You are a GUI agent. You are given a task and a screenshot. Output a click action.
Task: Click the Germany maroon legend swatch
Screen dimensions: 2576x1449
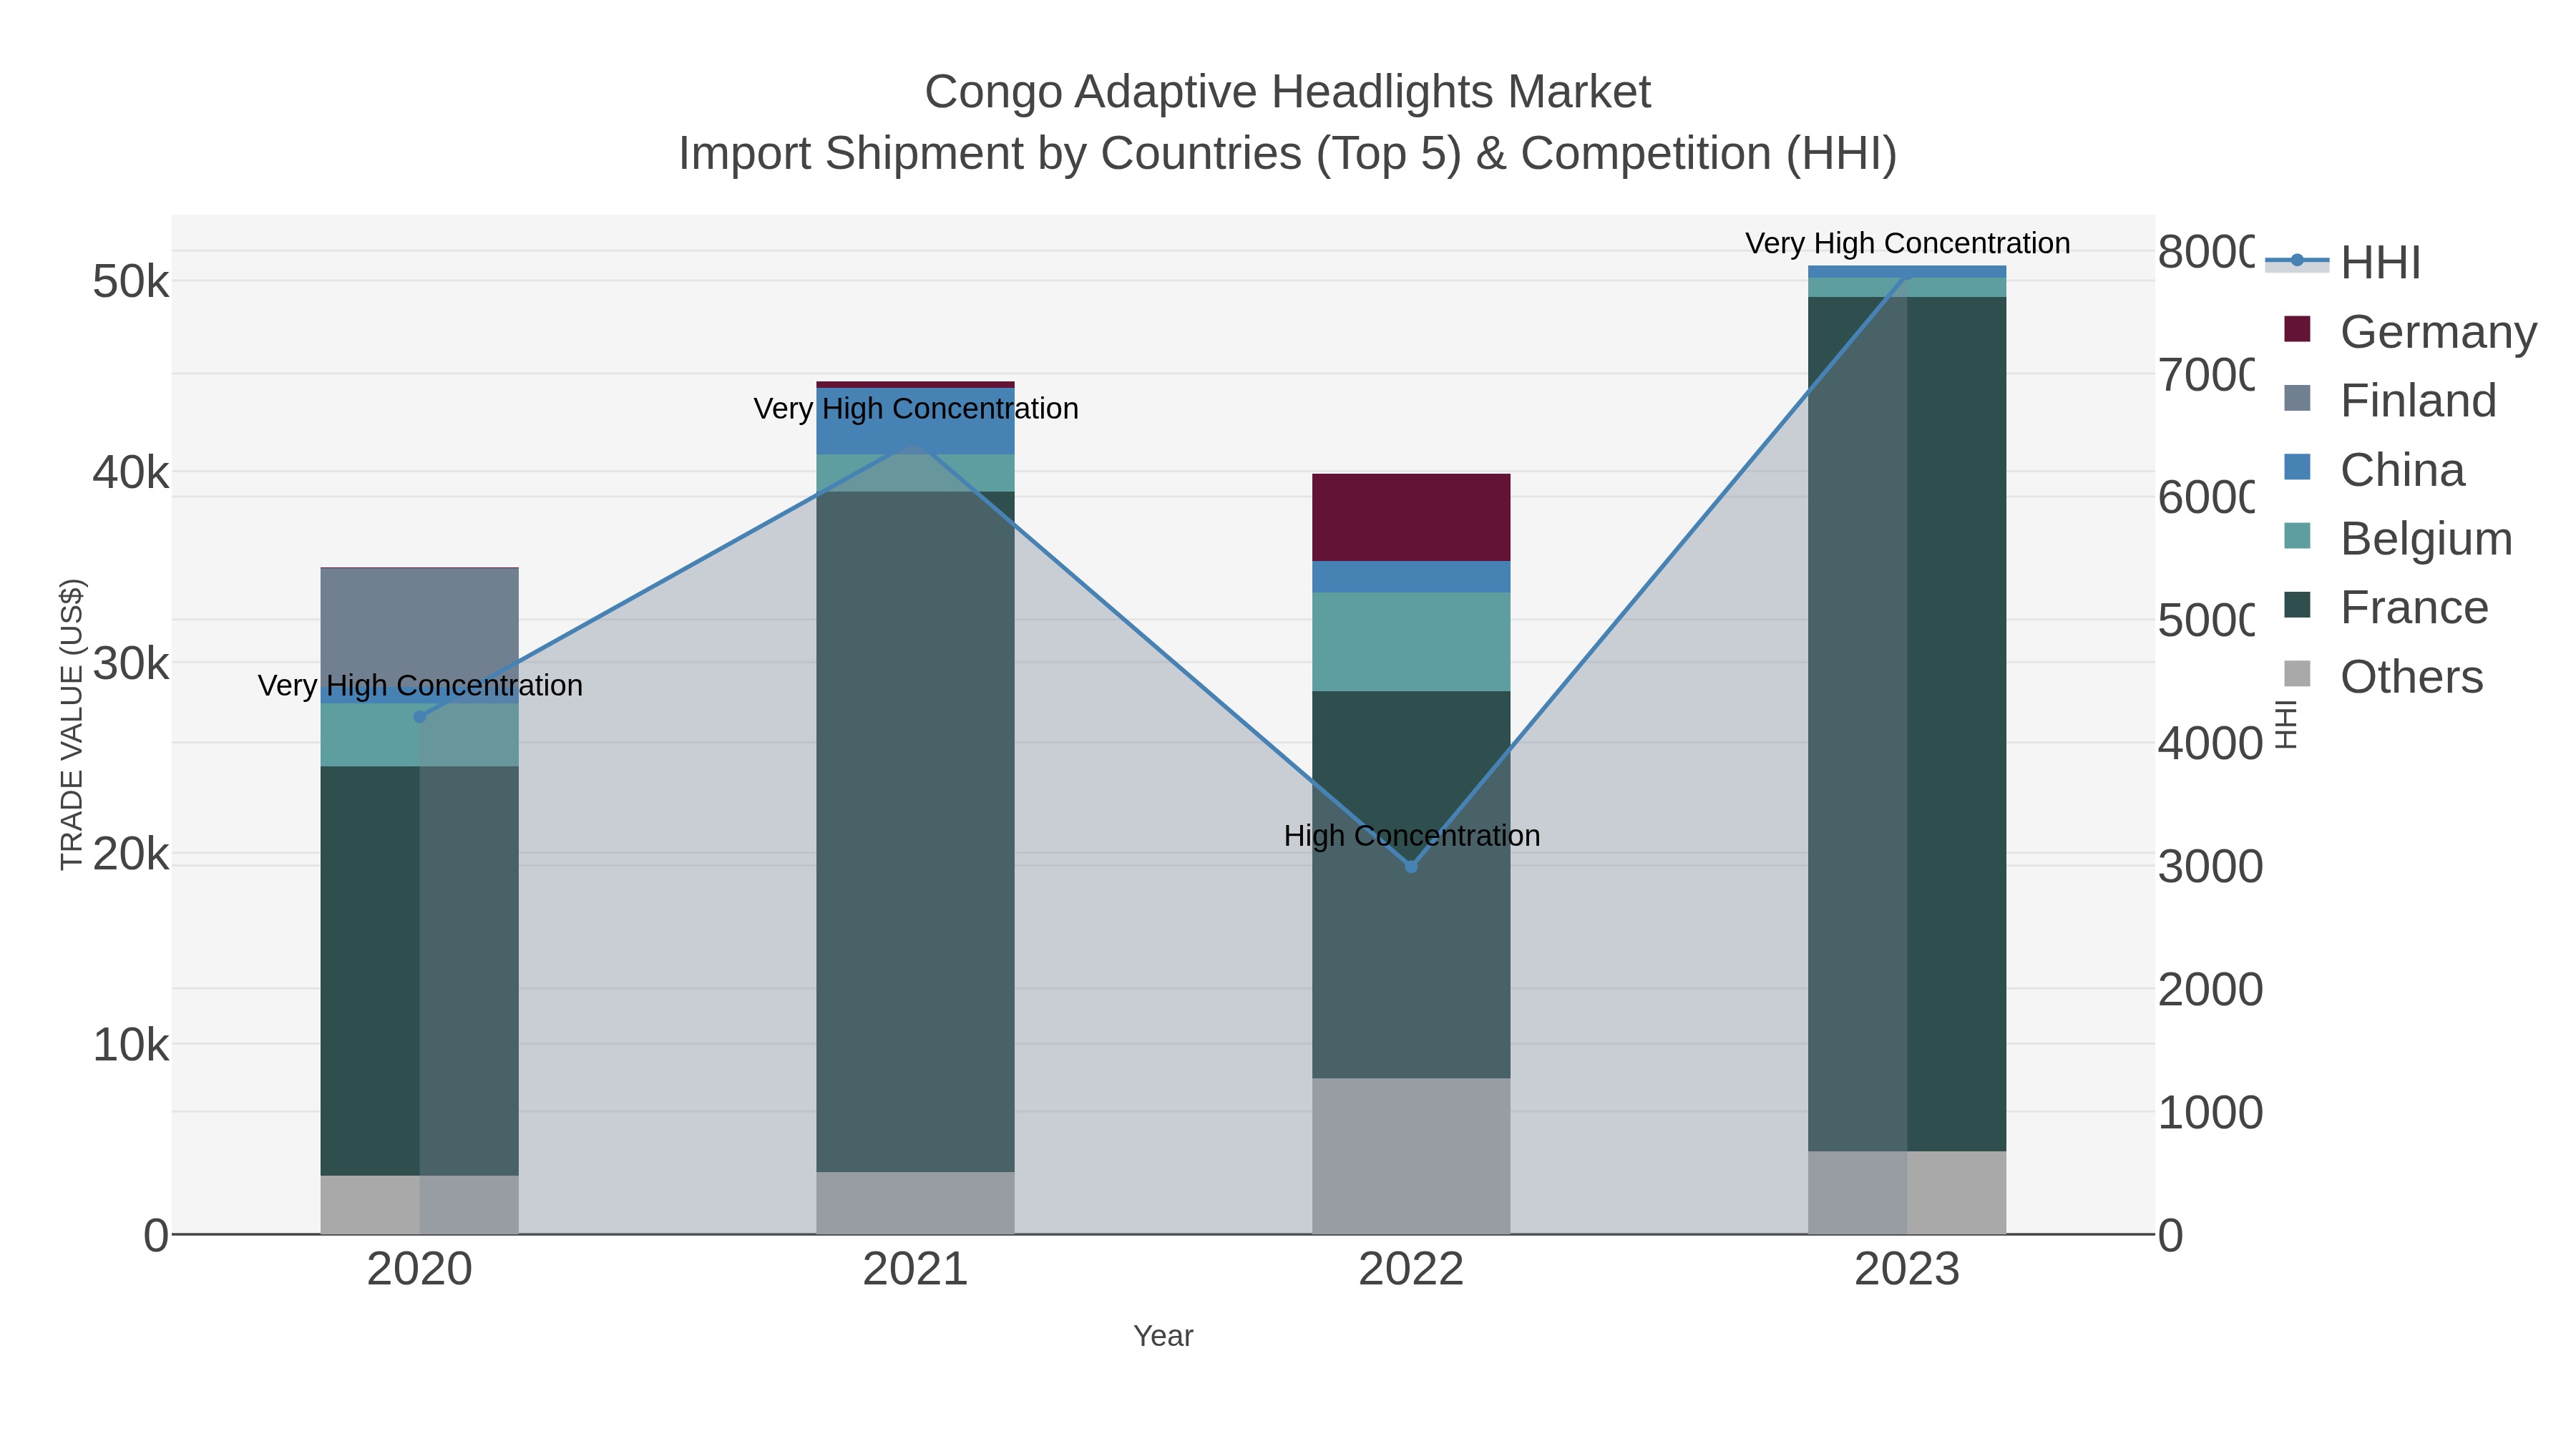[2297, 329]
